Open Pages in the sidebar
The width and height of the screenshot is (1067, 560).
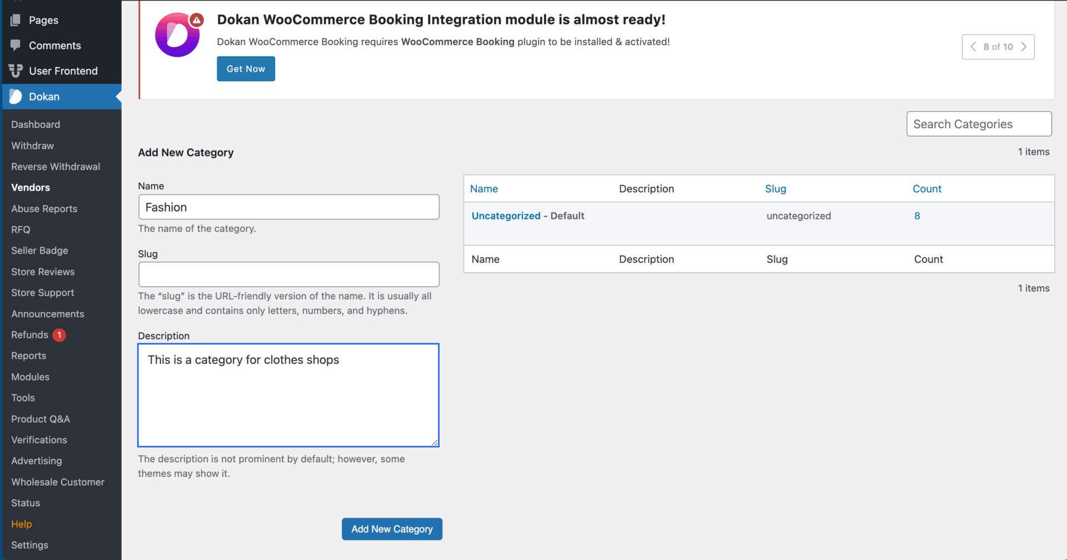tap(43, 20)
